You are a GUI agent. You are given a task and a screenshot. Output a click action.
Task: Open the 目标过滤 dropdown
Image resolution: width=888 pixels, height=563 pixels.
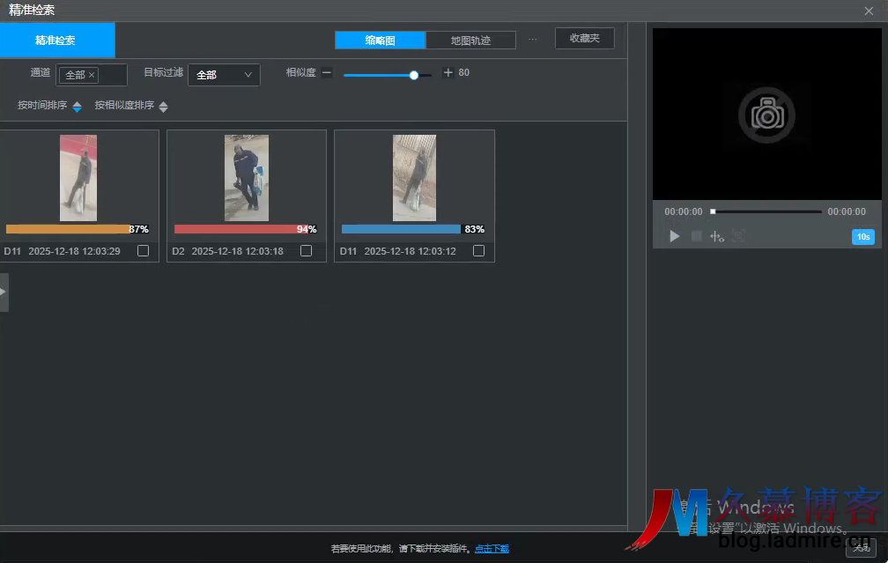point(224,75)
